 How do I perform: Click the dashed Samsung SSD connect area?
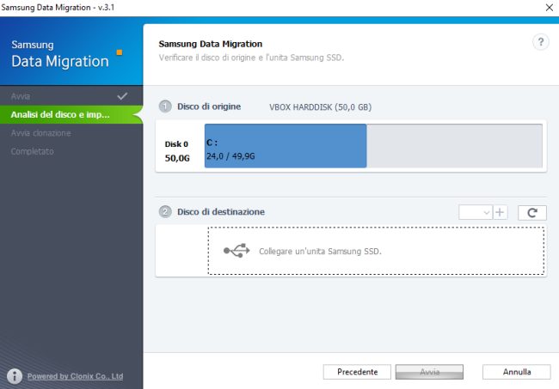tap(375, 251)
